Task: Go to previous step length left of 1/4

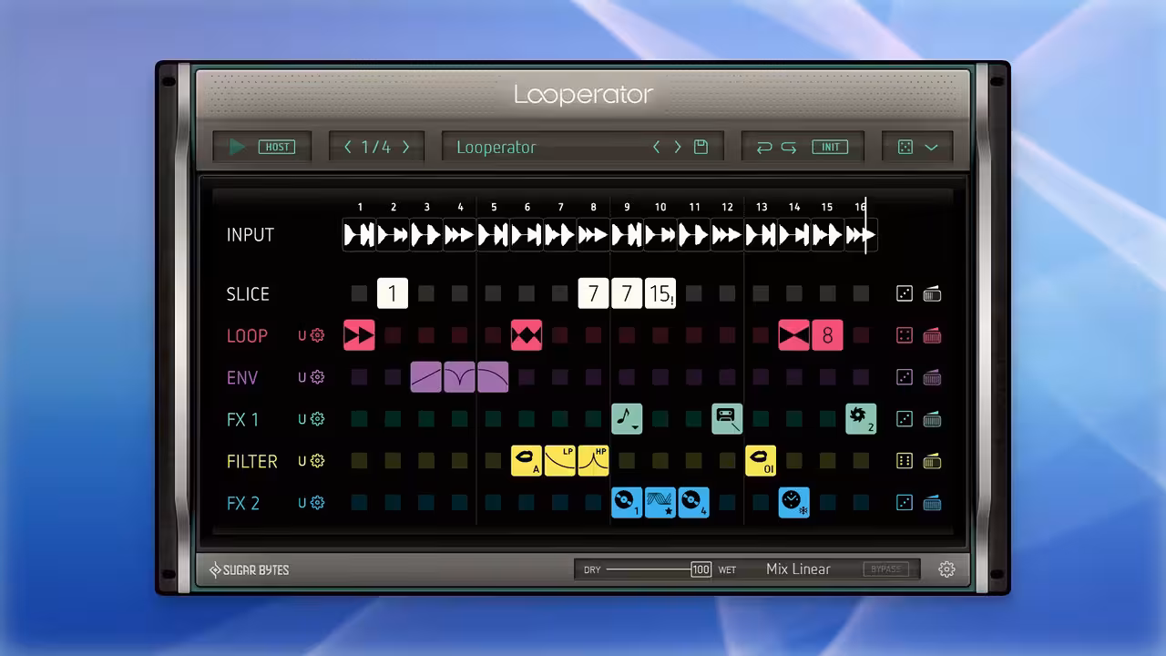Action: [347, 147]
